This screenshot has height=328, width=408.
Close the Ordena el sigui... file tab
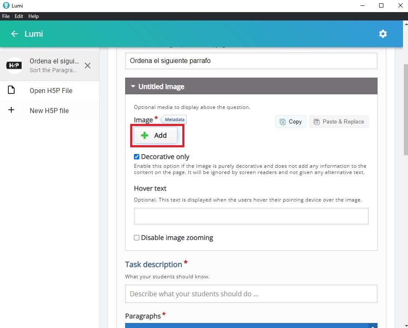coord(87,66)
